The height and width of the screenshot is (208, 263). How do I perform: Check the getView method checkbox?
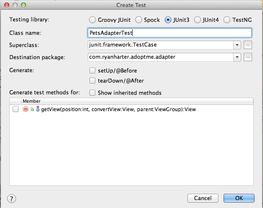click(x=16, y=109)
